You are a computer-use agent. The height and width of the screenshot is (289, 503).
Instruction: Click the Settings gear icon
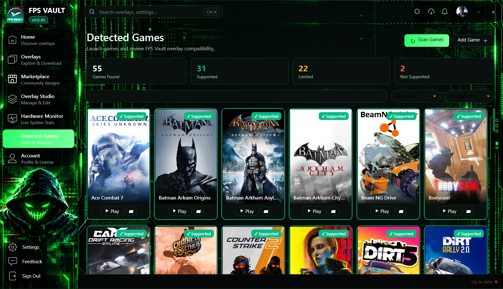pos(13,247)
